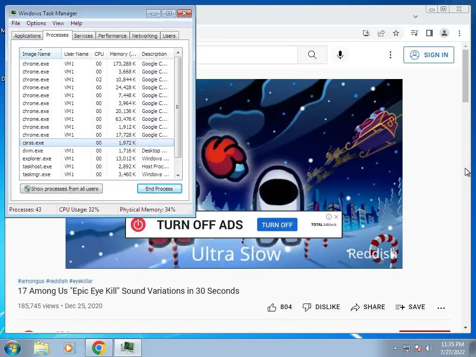Select dwm.exe process row

pos(97,151)
